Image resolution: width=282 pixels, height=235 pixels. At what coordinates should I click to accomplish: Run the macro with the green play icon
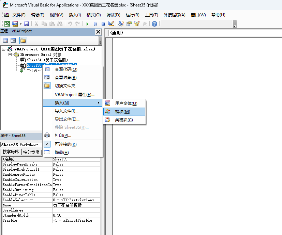(87, 24)
